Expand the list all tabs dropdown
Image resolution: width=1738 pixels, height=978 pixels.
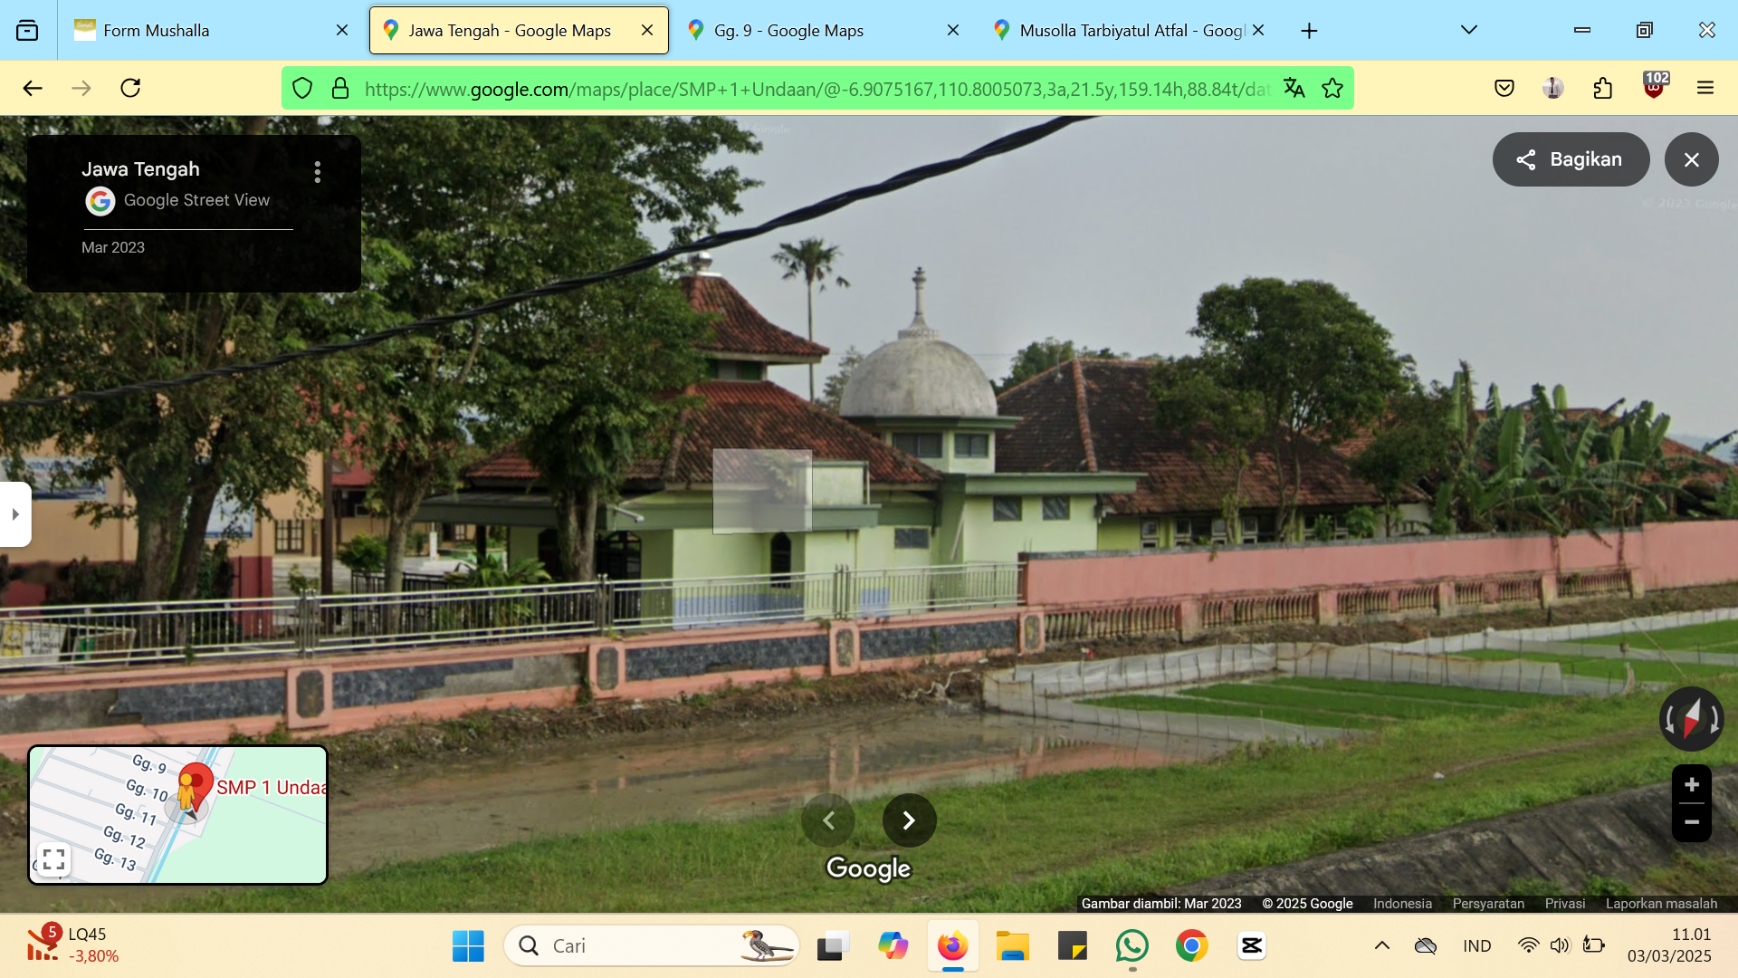[x=1469, y=31]
